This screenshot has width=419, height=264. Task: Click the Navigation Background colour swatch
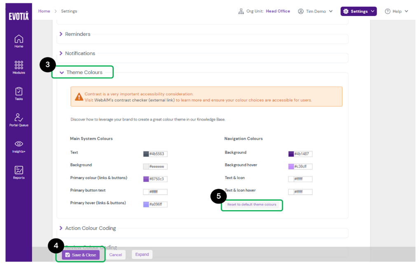point(291,154)
